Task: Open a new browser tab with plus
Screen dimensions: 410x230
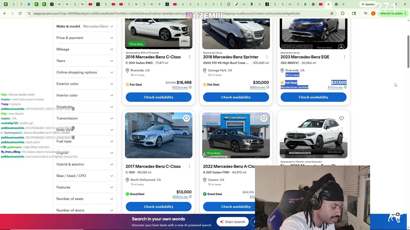Action: [x=344, y=4]
